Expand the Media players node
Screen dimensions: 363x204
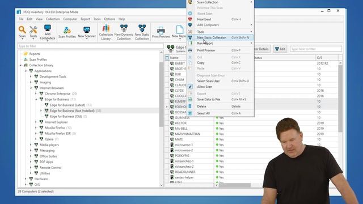pos(31,145)
